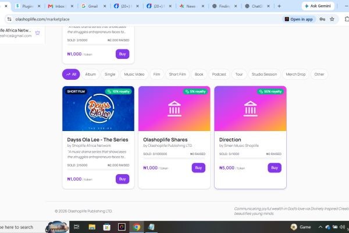Bookmark this page with the star icon
Screen dimensions: 349x233
point(332,19)
